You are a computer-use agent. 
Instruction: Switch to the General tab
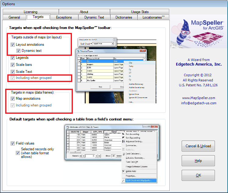click(x=14, y=17)
